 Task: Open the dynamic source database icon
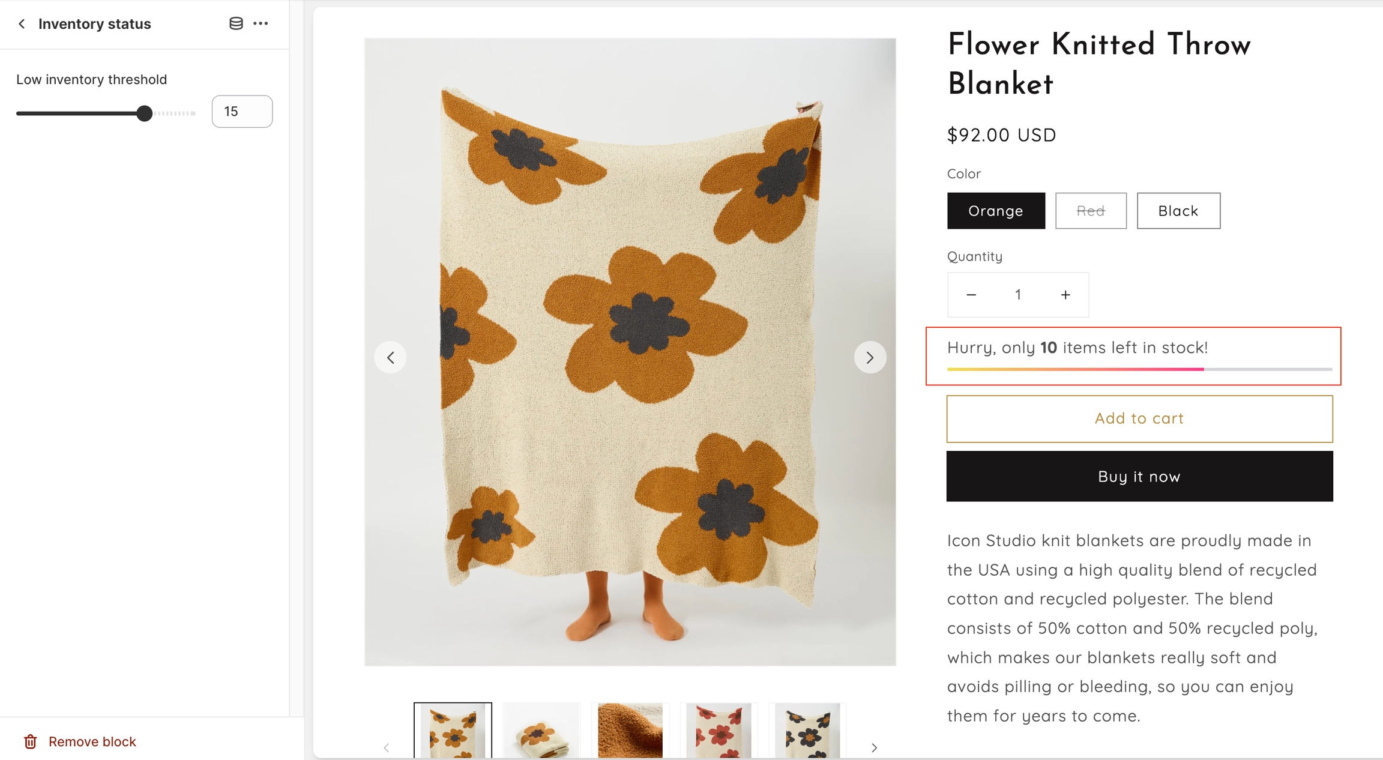pyautogui.click(x=236, y=24)
